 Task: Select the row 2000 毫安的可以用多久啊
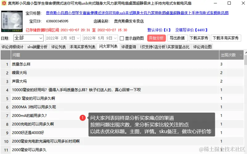pos(122,98)
